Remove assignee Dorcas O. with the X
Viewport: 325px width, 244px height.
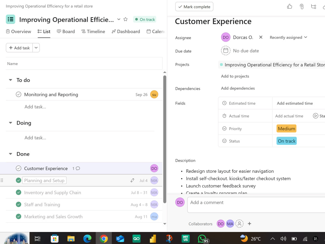tap(261, 37)
